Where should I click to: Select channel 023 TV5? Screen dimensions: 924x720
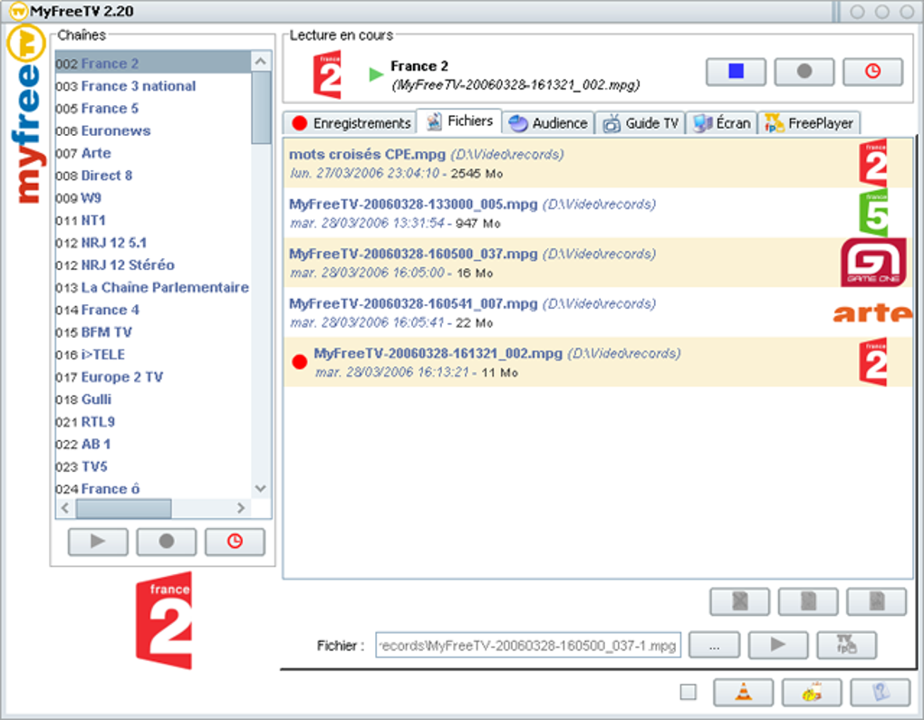153,466
